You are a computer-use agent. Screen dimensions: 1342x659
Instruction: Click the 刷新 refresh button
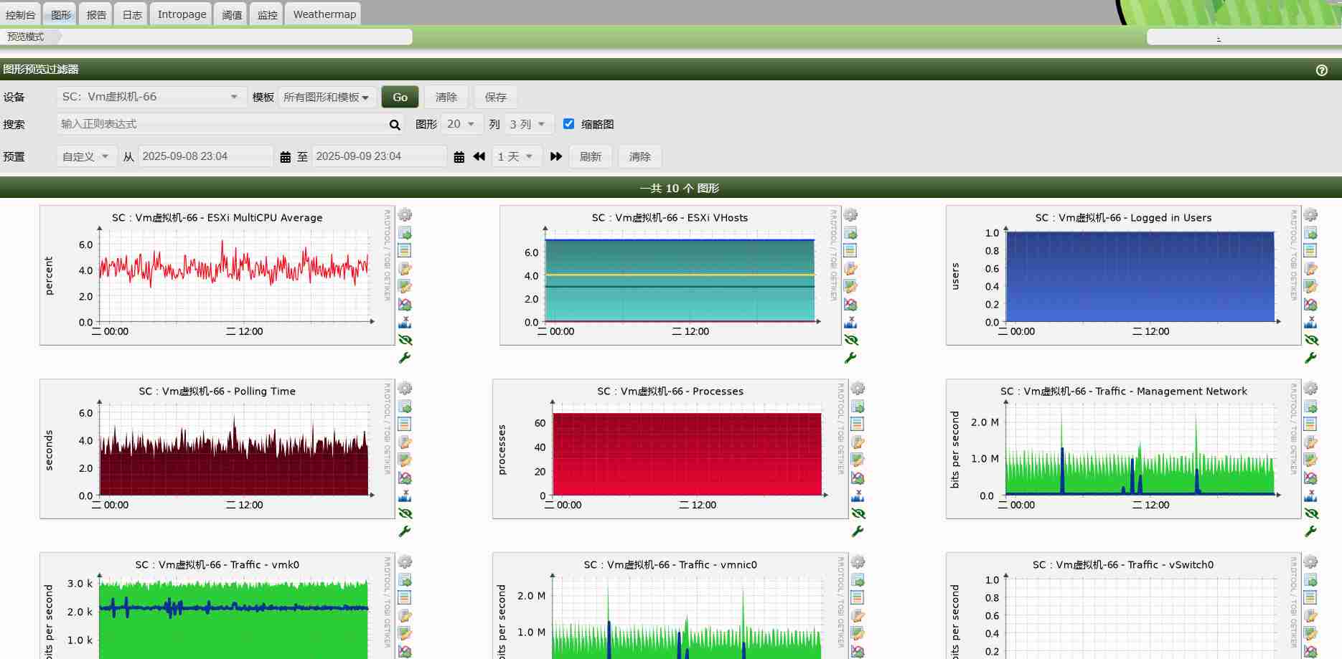pyautogui.click(x=590, y=156)
